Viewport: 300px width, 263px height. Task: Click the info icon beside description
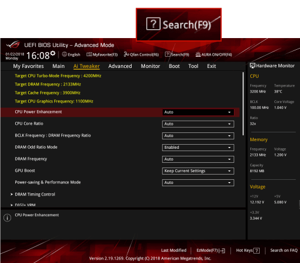coord(8,217)
